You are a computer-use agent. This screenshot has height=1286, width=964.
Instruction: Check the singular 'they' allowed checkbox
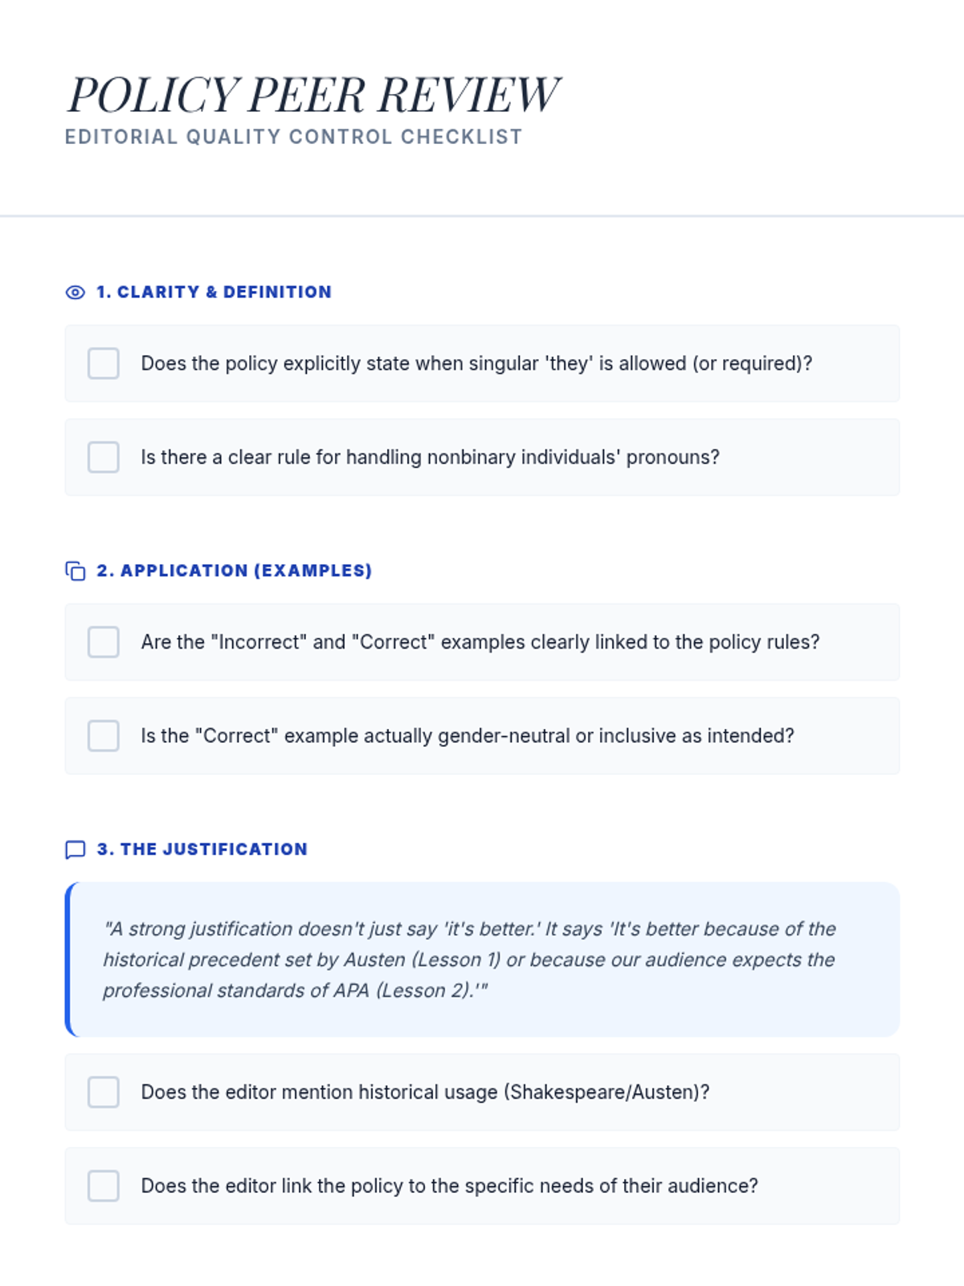104,363
